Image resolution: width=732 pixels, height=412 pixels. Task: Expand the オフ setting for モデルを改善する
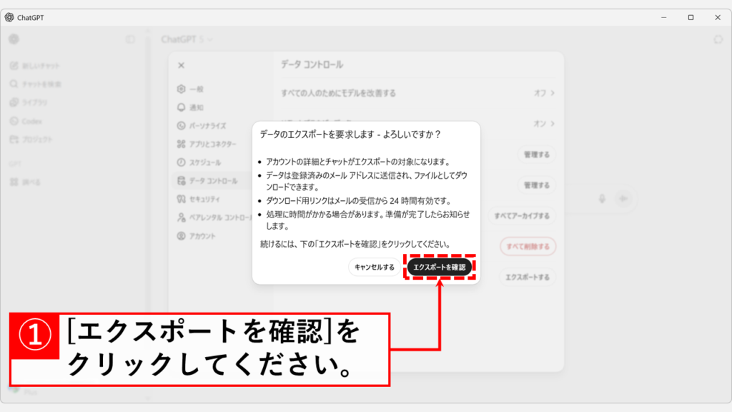[x=545, y=93]
